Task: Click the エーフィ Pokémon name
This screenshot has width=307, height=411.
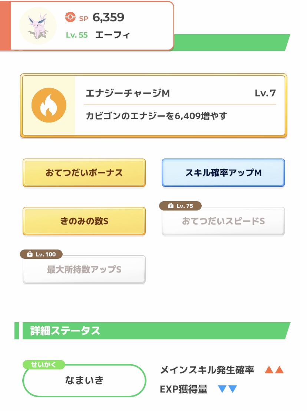Action: point(112,35)
